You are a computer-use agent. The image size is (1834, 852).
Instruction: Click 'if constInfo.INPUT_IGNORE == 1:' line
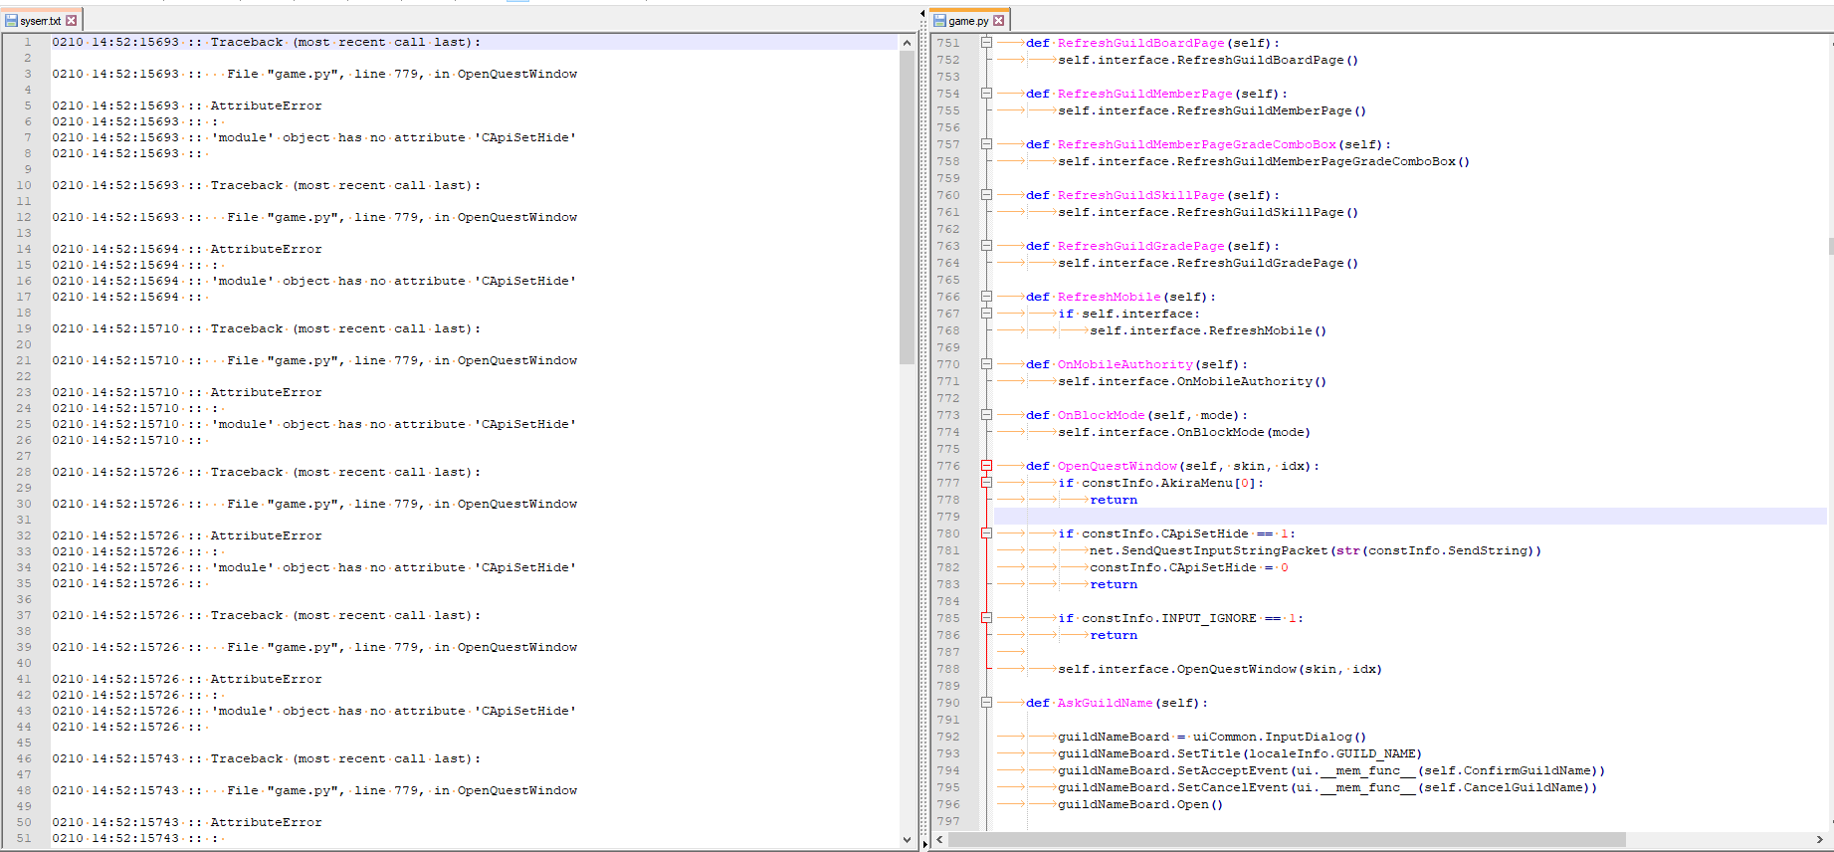click(x=1181, y=618)
